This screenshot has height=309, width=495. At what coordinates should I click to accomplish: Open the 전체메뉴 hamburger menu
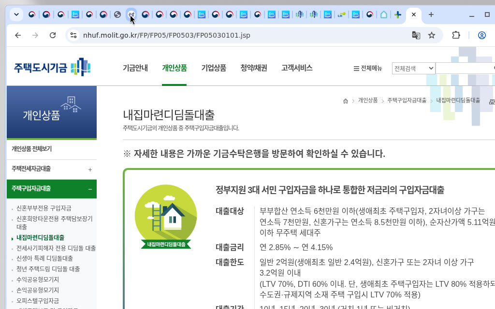coord(368,68)
